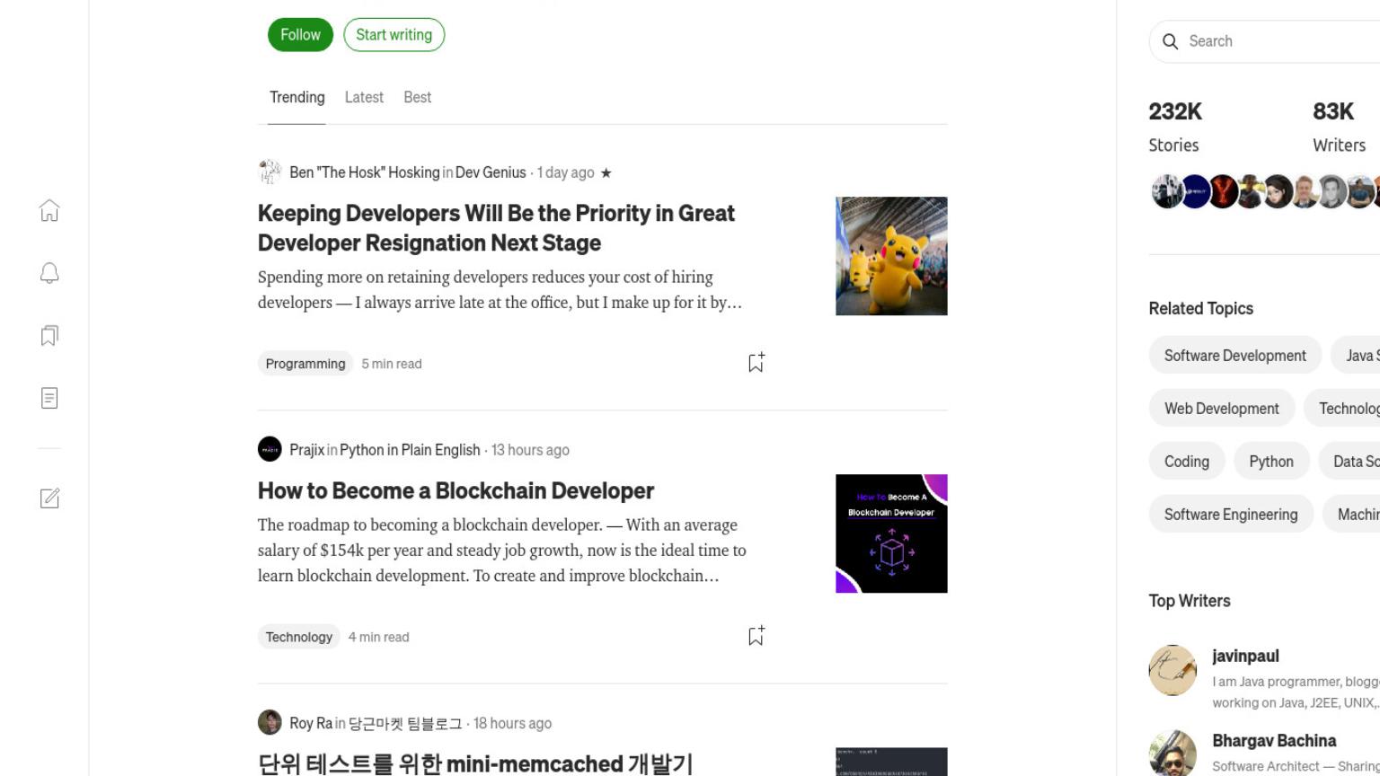The height and width of the screenshot is (776, 1380).
Task: Click author name Roy Ra
Action: click(x=311, y=723)
